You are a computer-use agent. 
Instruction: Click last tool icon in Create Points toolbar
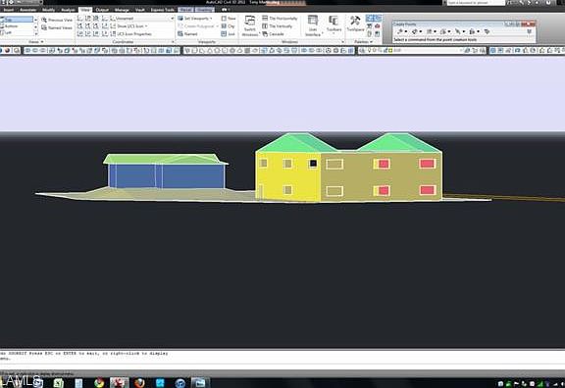488,31
